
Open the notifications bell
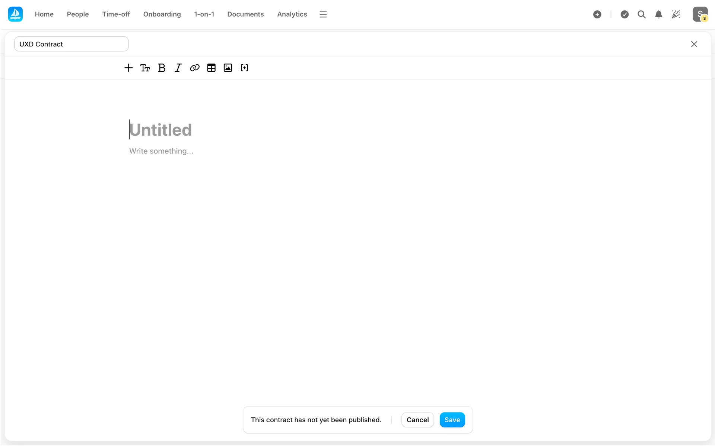(x=658, y=14)
